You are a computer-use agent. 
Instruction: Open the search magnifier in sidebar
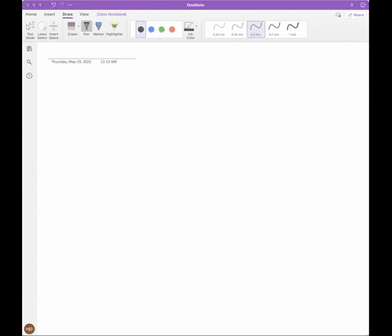click(x=29, y=62)
